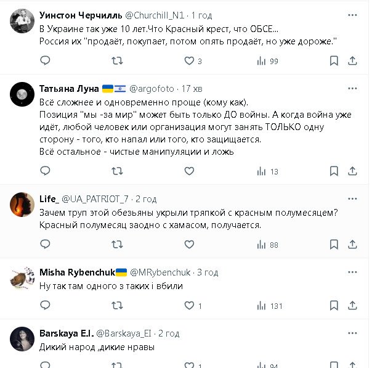
Task: Open more options on Misha Rybenchuk's tweet
Action: pyautogui.click(x=352, y=272)
